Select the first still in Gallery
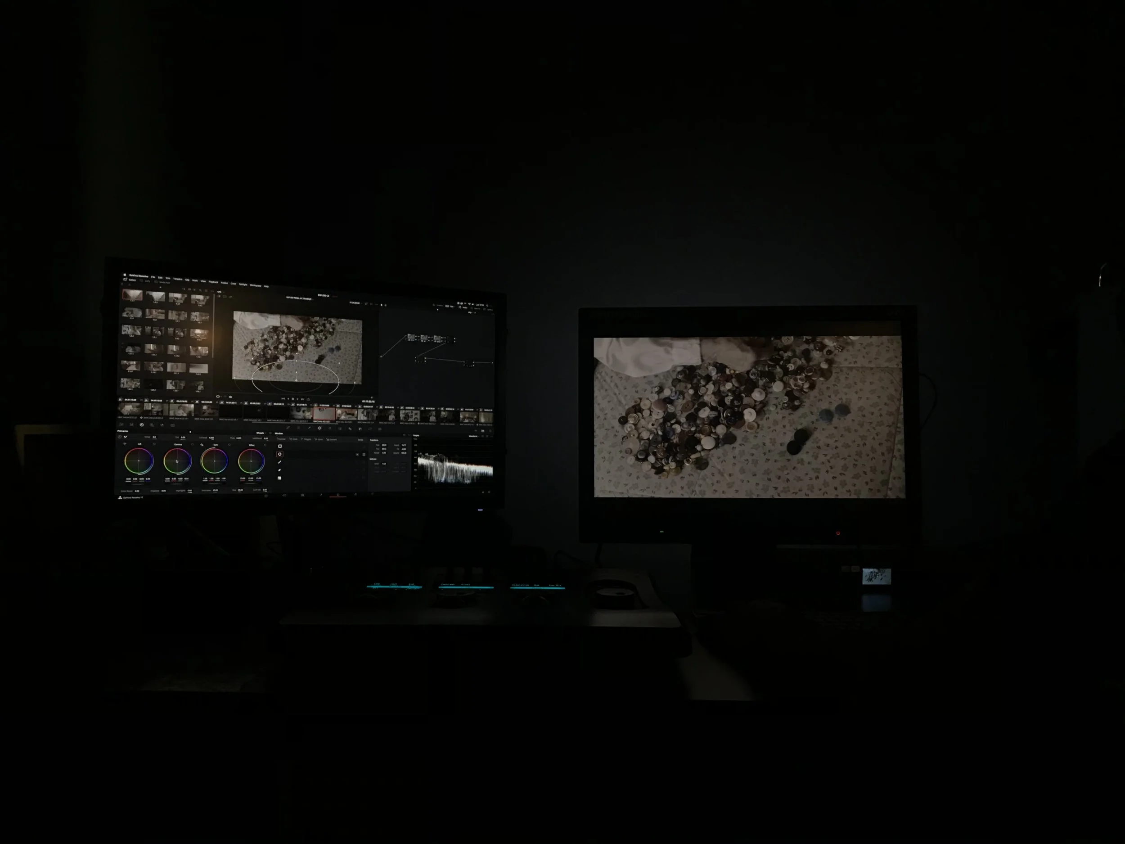 pos(132,295)
